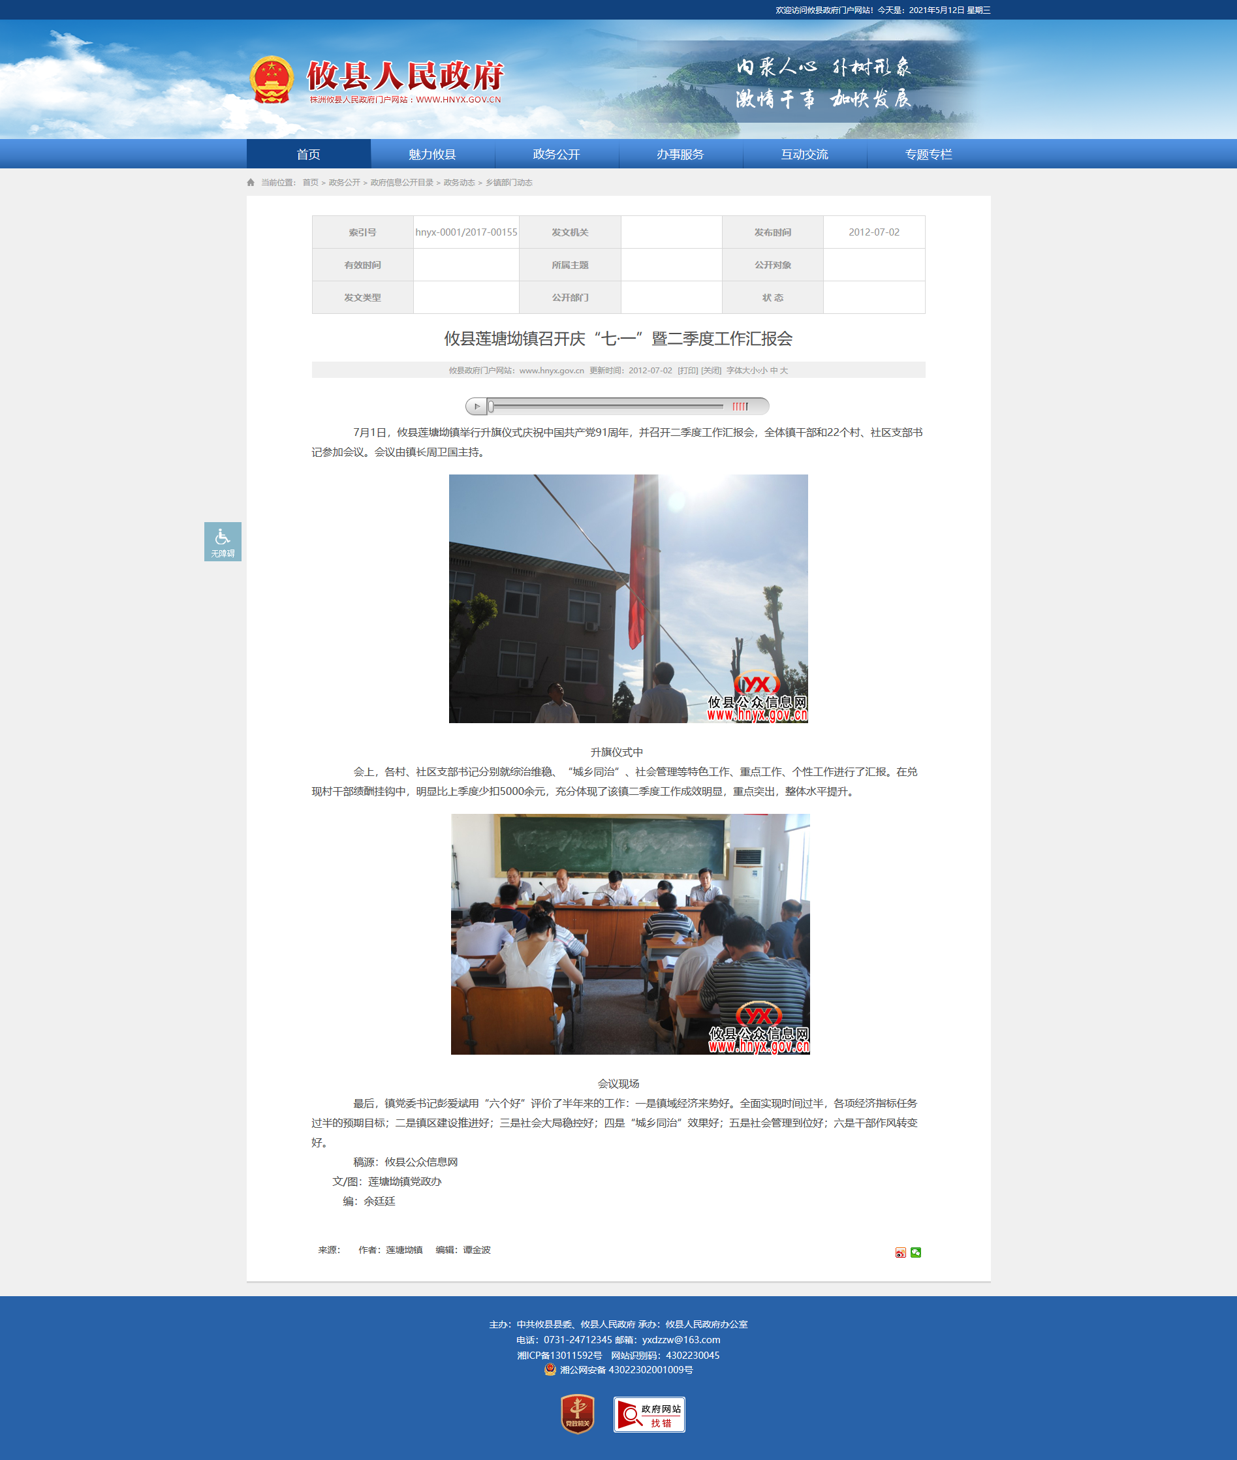This screenshot has height=1460, width=1237.
Task: Select the 政务公开 navigation item
Action: coord(557,154)
